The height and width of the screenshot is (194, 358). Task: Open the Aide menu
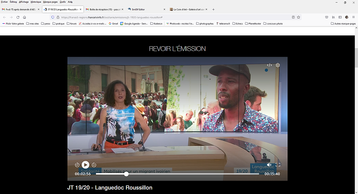70,2
